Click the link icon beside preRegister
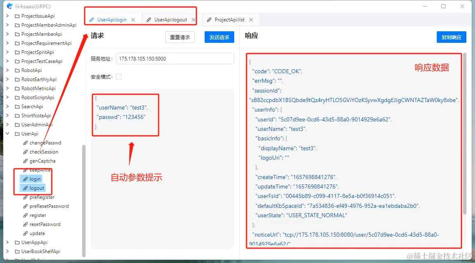 tap(25, 197)
